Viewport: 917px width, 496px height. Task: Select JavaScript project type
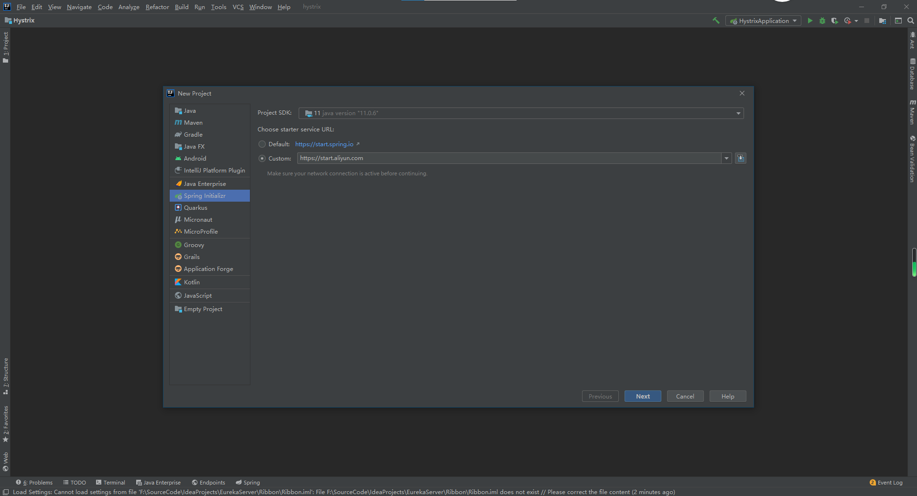[x=210, y=295]
